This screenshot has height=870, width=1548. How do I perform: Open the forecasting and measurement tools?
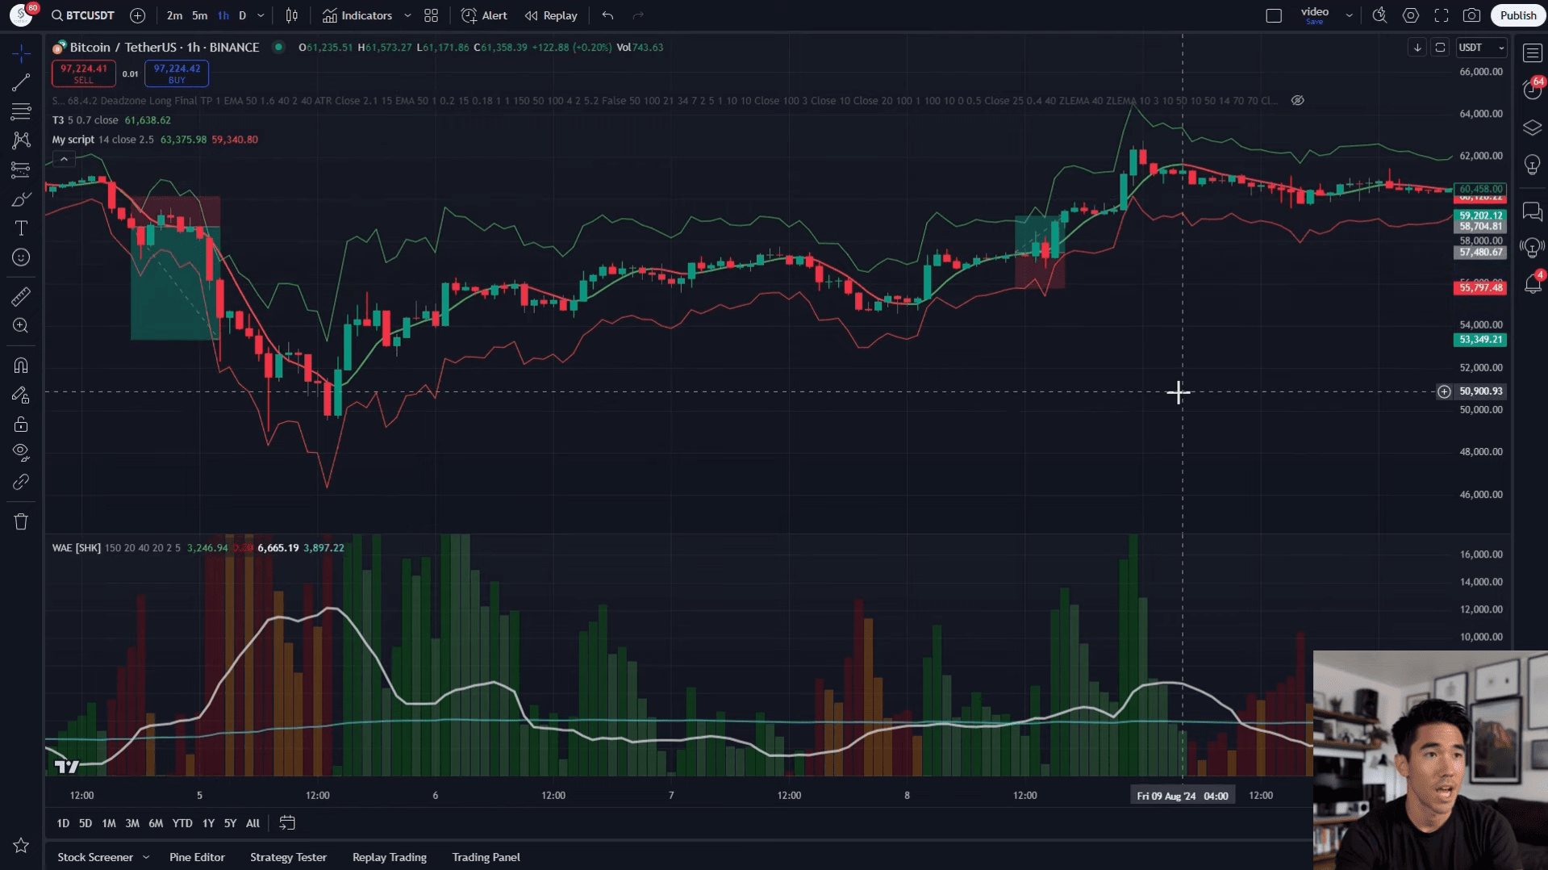coord(21,169)
